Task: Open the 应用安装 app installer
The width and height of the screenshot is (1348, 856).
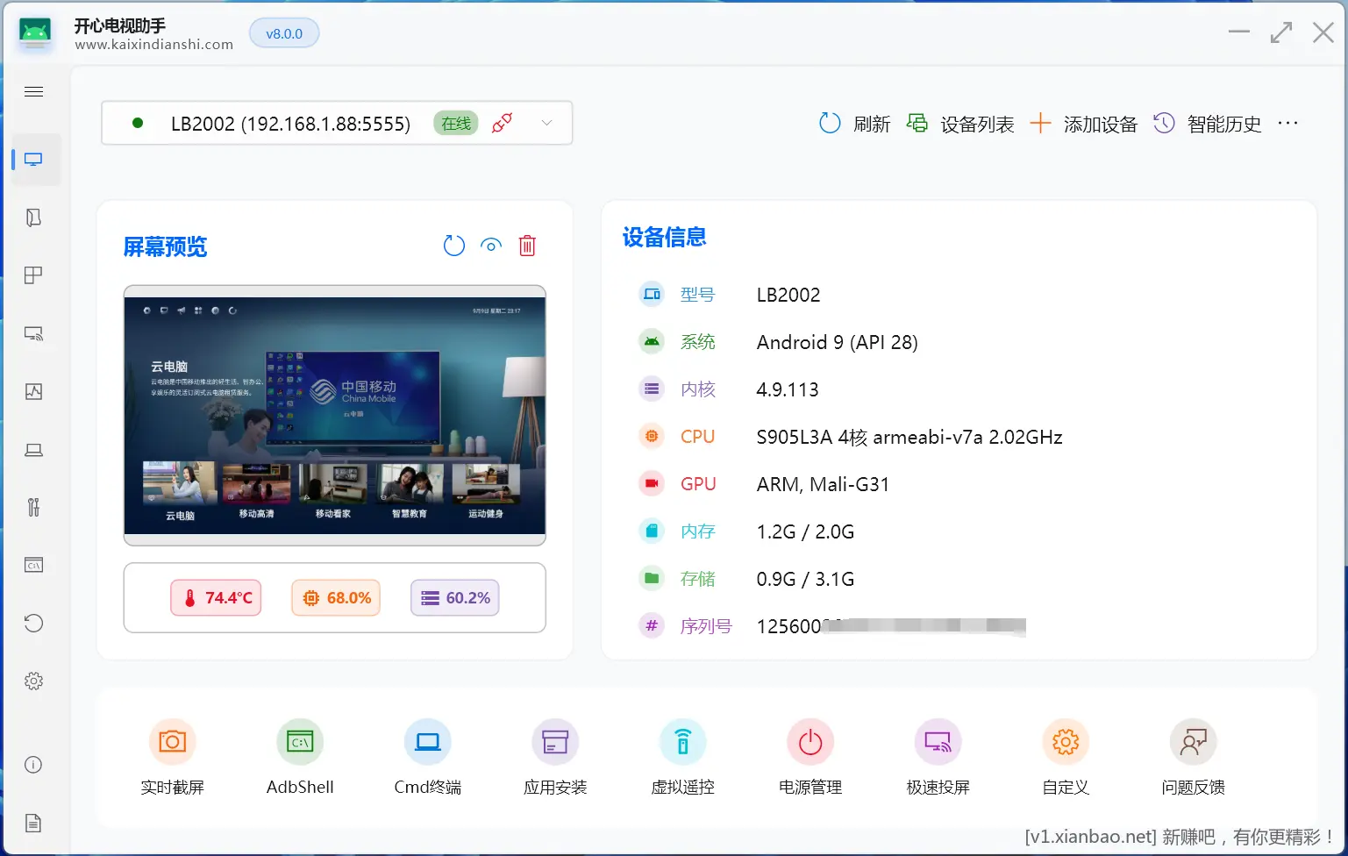Action: click(x=555, y=756)
